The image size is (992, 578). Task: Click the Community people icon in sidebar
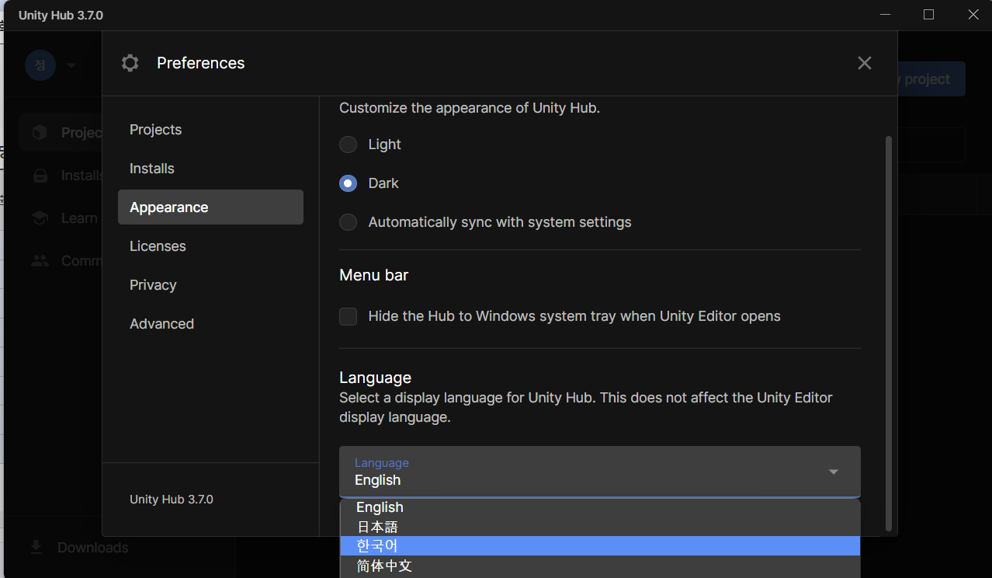40,261
